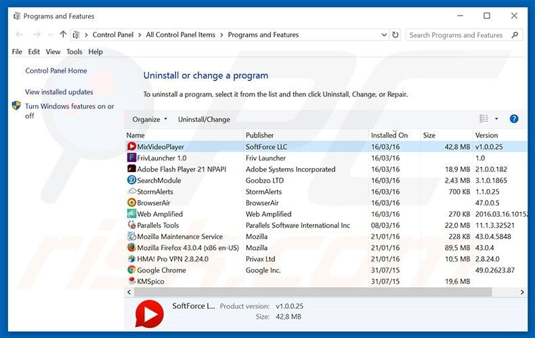Sort by Size column header
535x338 pixels.
pos(447,135)
